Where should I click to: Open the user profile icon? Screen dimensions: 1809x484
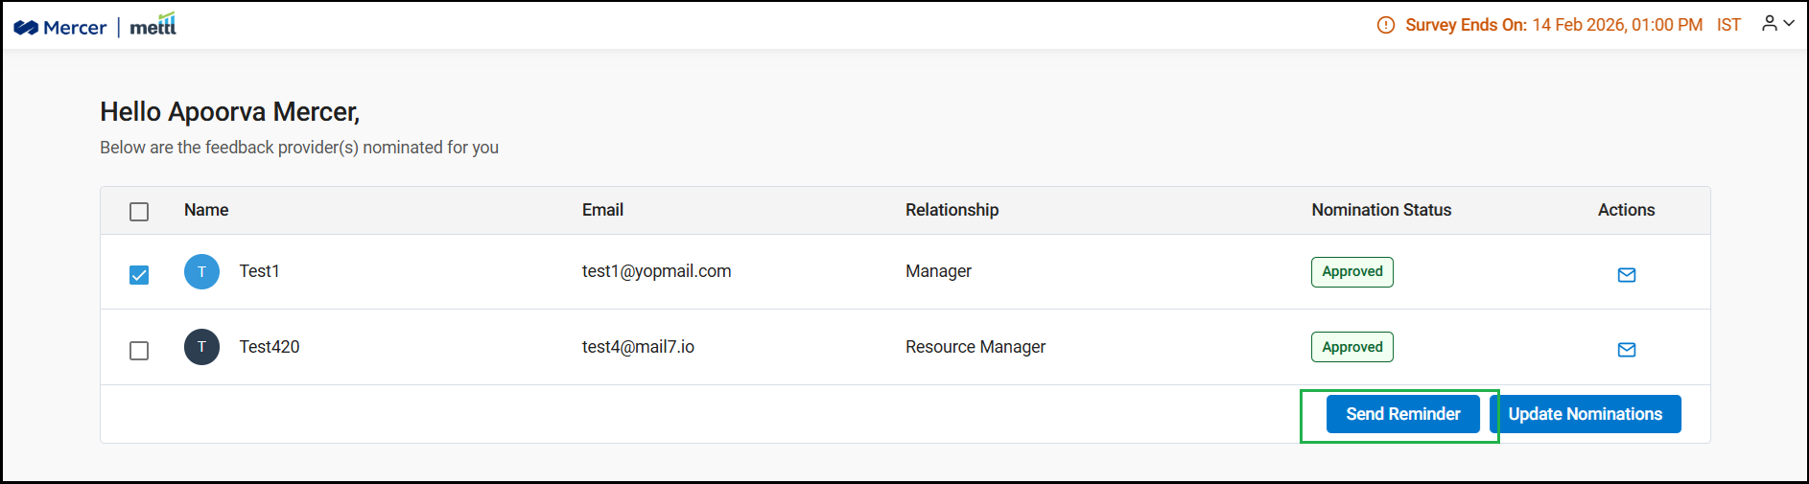[x=1770, y=24]
